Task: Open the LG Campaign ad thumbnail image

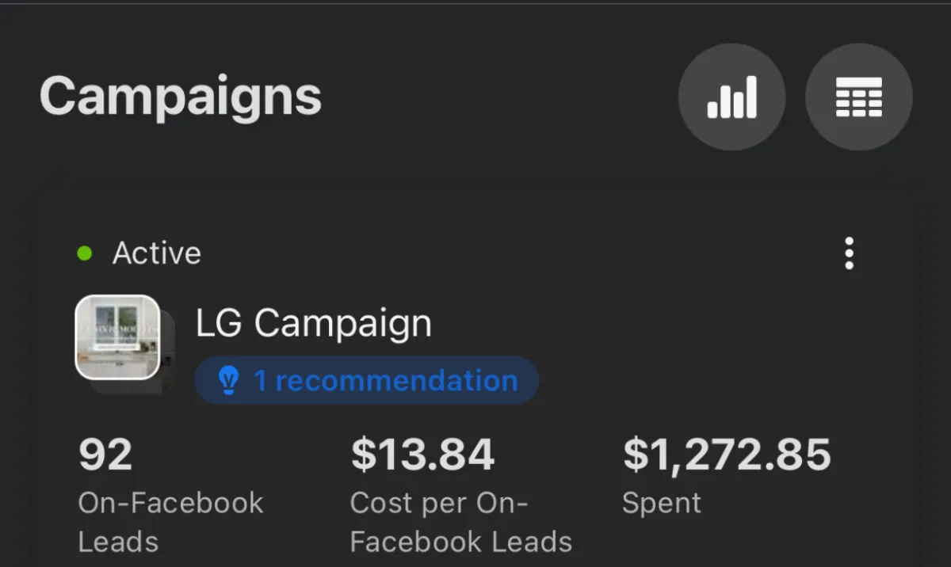Action: click(117, 337)
